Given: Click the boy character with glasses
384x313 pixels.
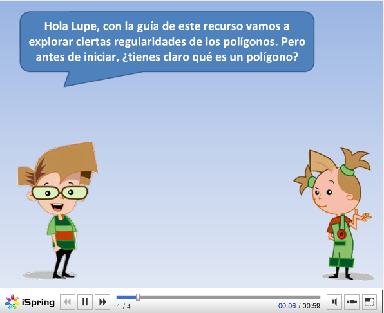Looking at the screenshot, I should pos(58,210).
